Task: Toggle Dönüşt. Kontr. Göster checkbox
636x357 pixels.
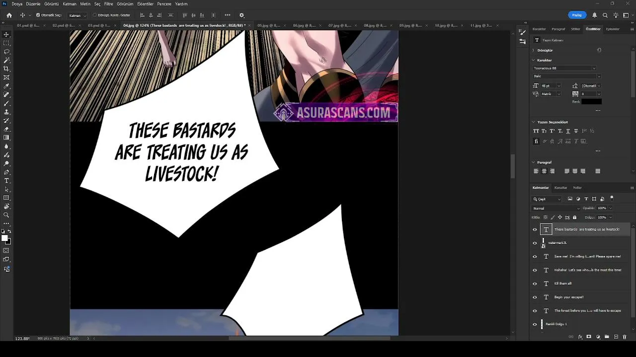Action: pyautogui.click(x=95, y=15)
